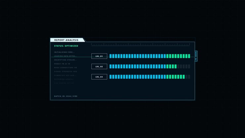The image size is (245, 138).
Task: Click the INITIALIZING CORE... log line
Action: pos(64,52)
